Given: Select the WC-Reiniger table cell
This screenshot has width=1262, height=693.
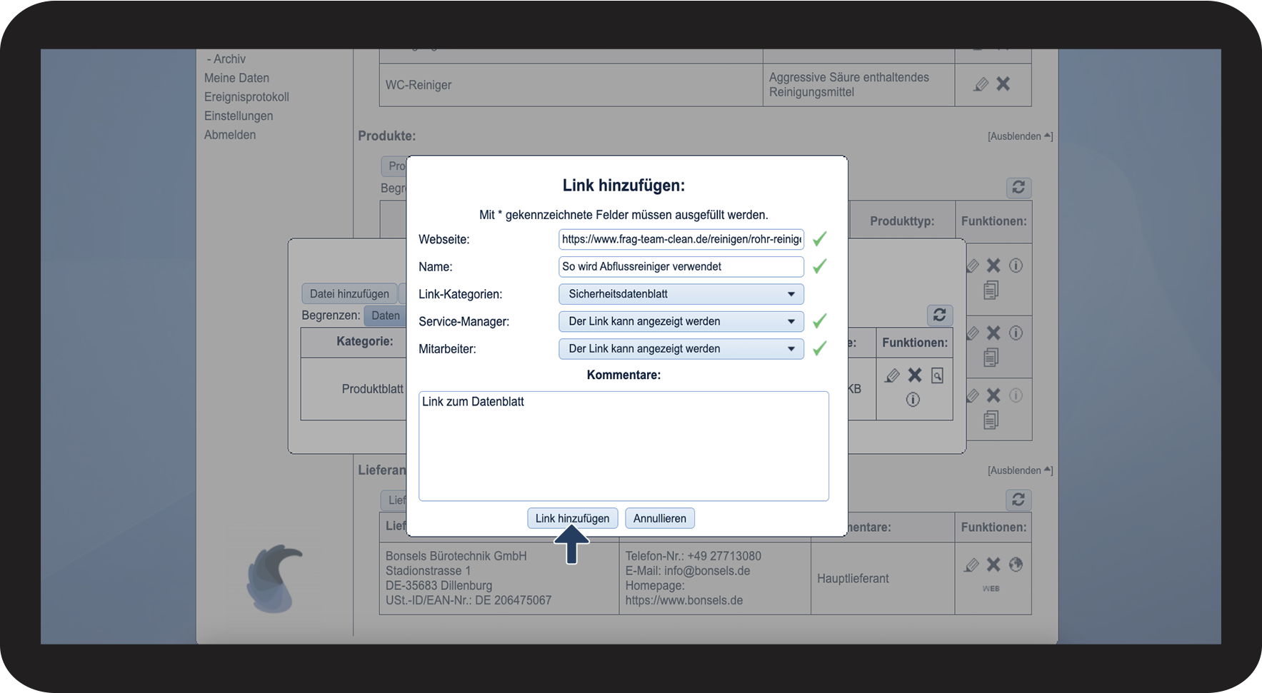Looking at the screenshot, I should pyautogui.click(x=571, y=85).
